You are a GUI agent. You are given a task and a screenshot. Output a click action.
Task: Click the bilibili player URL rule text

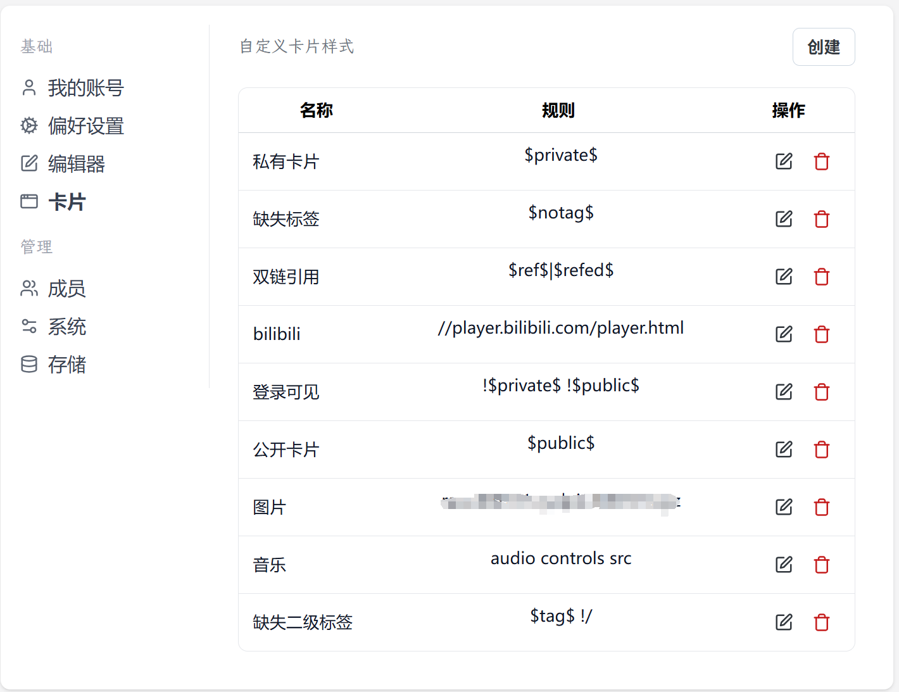pos(561,328)
